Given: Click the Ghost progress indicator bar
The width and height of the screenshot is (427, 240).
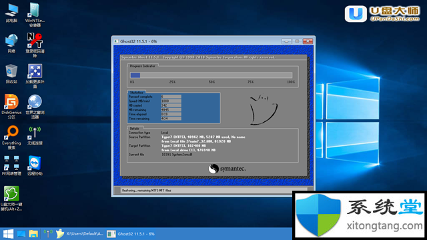Looking at the screenshot, I should point(211,75).
